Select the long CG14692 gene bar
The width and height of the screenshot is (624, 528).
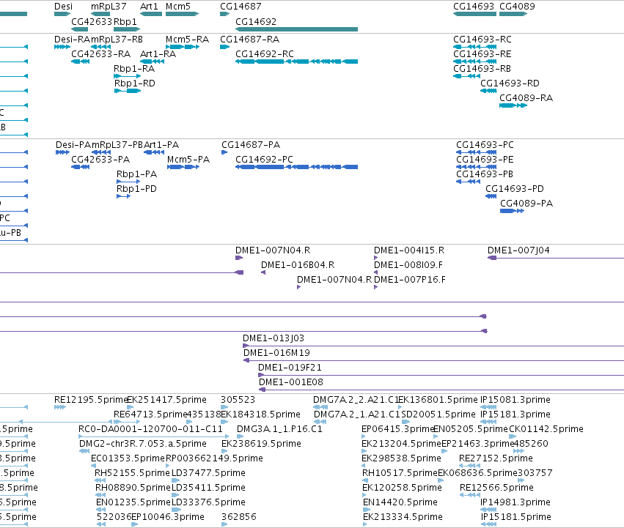pyautogui.click(x=296, y=29)
